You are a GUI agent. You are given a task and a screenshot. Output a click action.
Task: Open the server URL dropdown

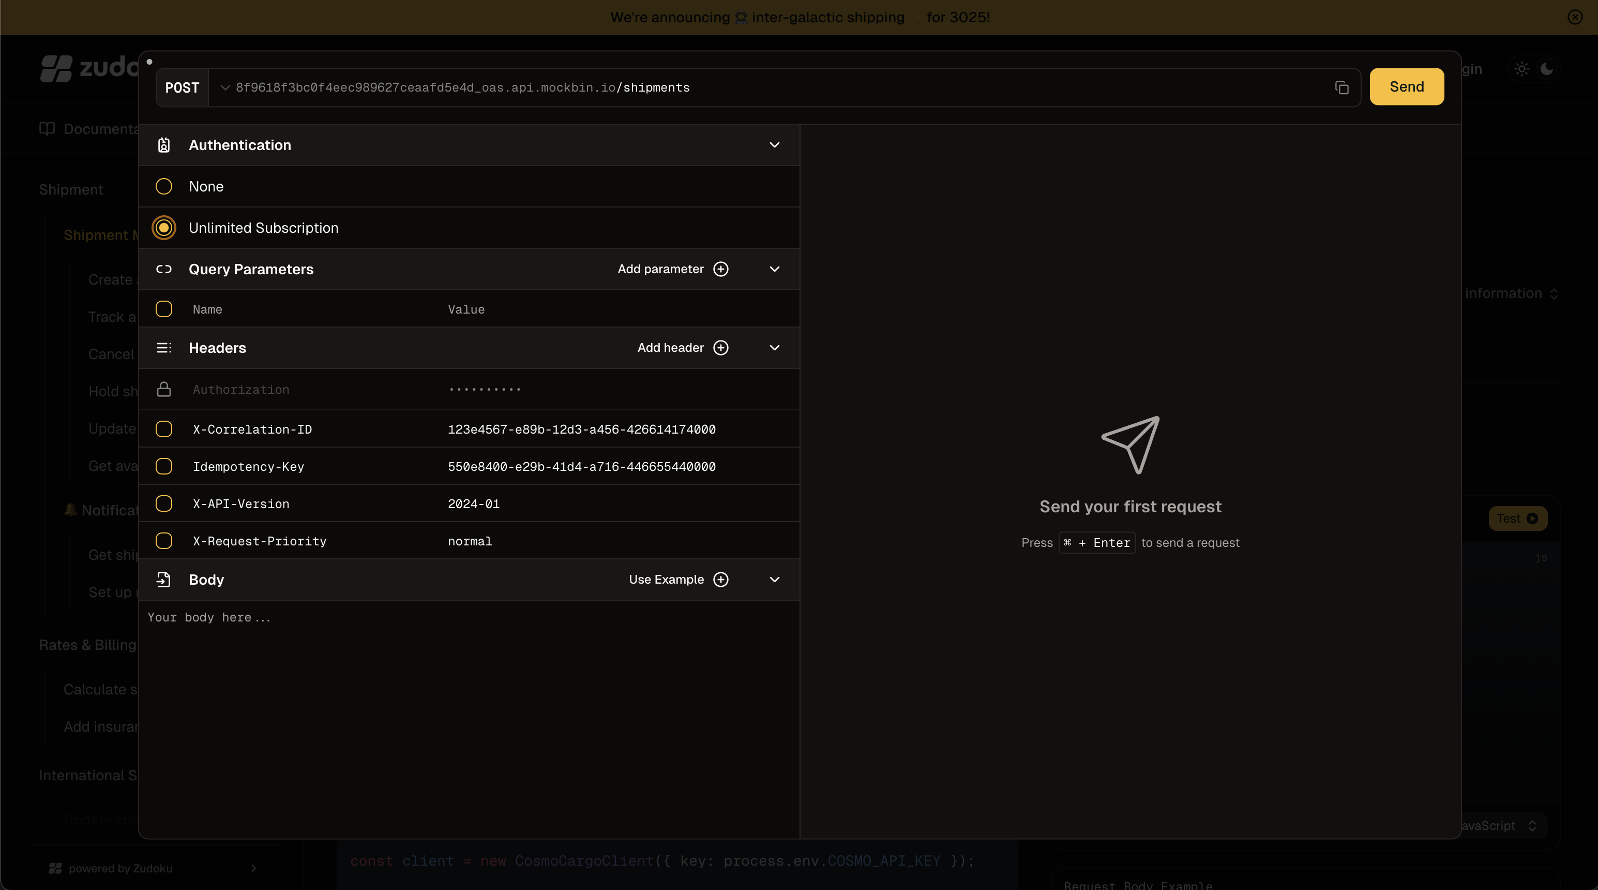[x=225, y=87]
